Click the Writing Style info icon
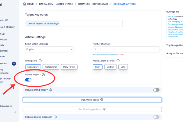The height and width of the screenshot is (122, 183). (x=40, y=61)
